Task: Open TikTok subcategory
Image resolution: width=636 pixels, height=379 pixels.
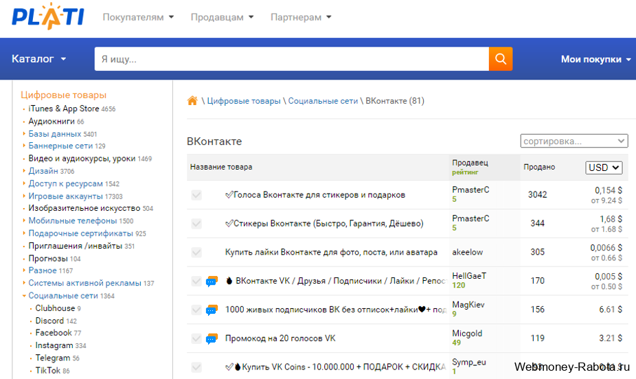Action: tap(48, 371)
